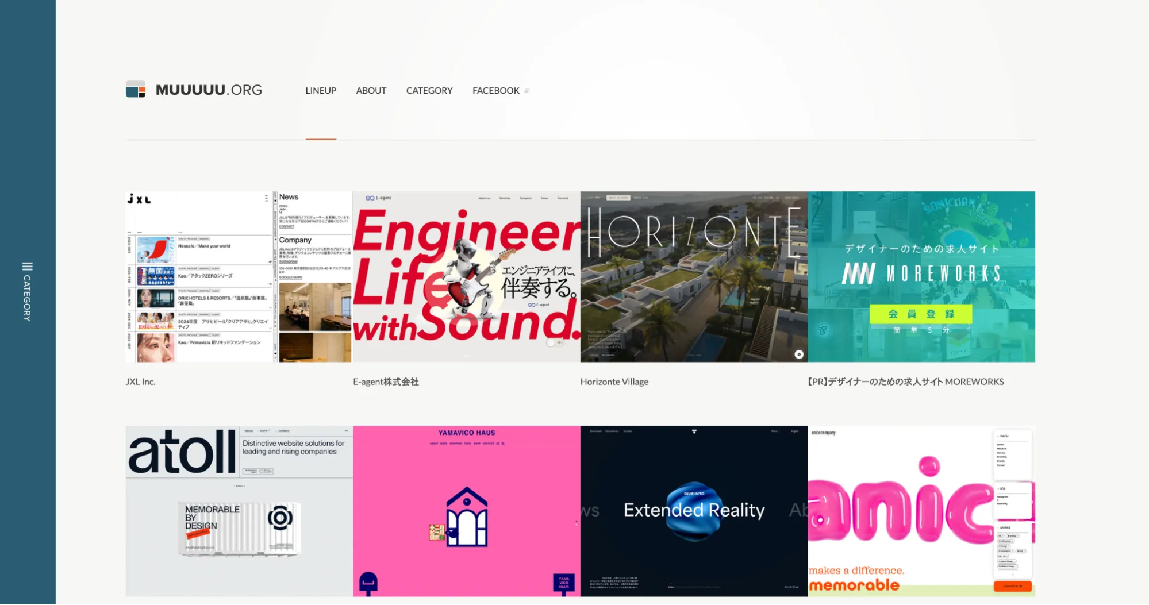Viewport: 1149px width, 605px height.
Task: View the teal MOREWORKS thumbnail
Action: (x=922, y=277)
